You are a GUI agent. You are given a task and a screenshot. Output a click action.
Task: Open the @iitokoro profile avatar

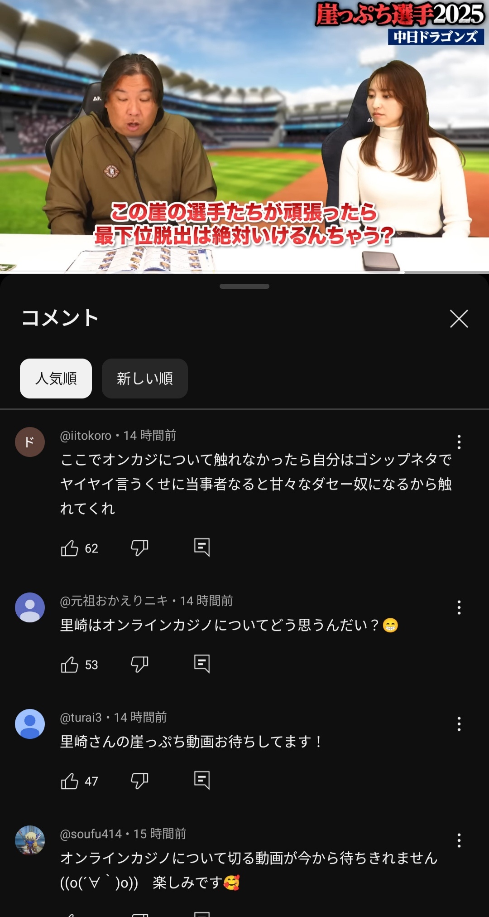[30, 442]
